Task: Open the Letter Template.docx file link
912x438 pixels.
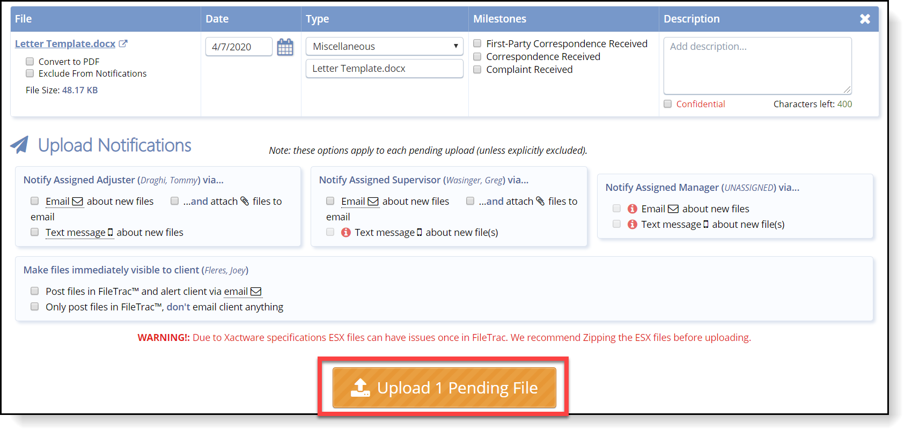Action: (65, 43)
